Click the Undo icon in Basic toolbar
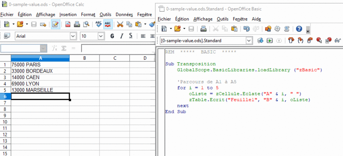 [x=246, y=29]
